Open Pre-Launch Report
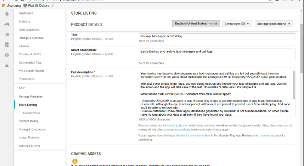 point(31,71)
